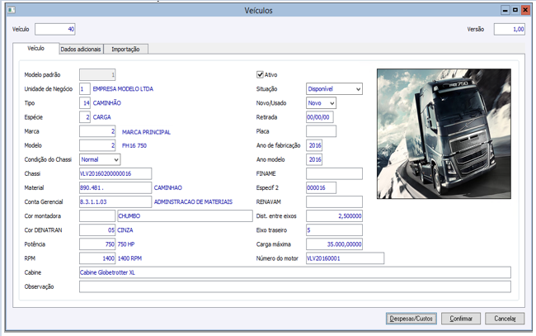Screen dimensions: 536x336
Task: Switch to the Dados adicionais tab
Action: point(81,50)
